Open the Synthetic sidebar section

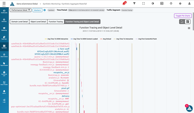point(4,47)
